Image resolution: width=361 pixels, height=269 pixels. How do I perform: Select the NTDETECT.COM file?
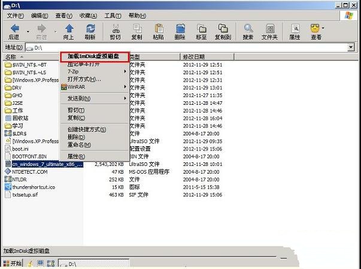29,171
